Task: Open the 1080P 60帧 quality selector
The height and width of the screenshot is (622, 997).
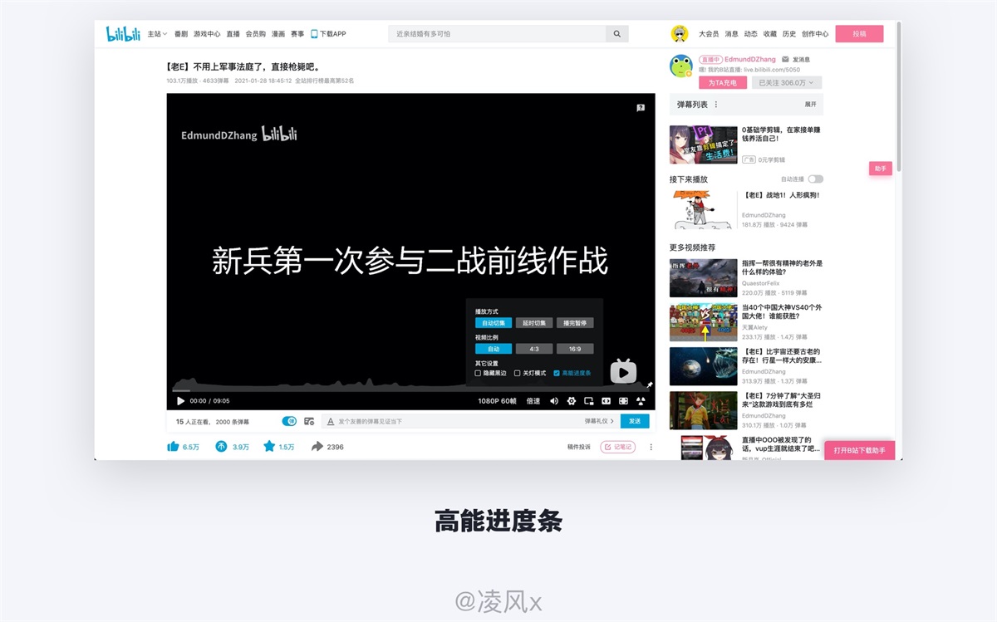Action: pyautogui.click(x=497, y=401)
